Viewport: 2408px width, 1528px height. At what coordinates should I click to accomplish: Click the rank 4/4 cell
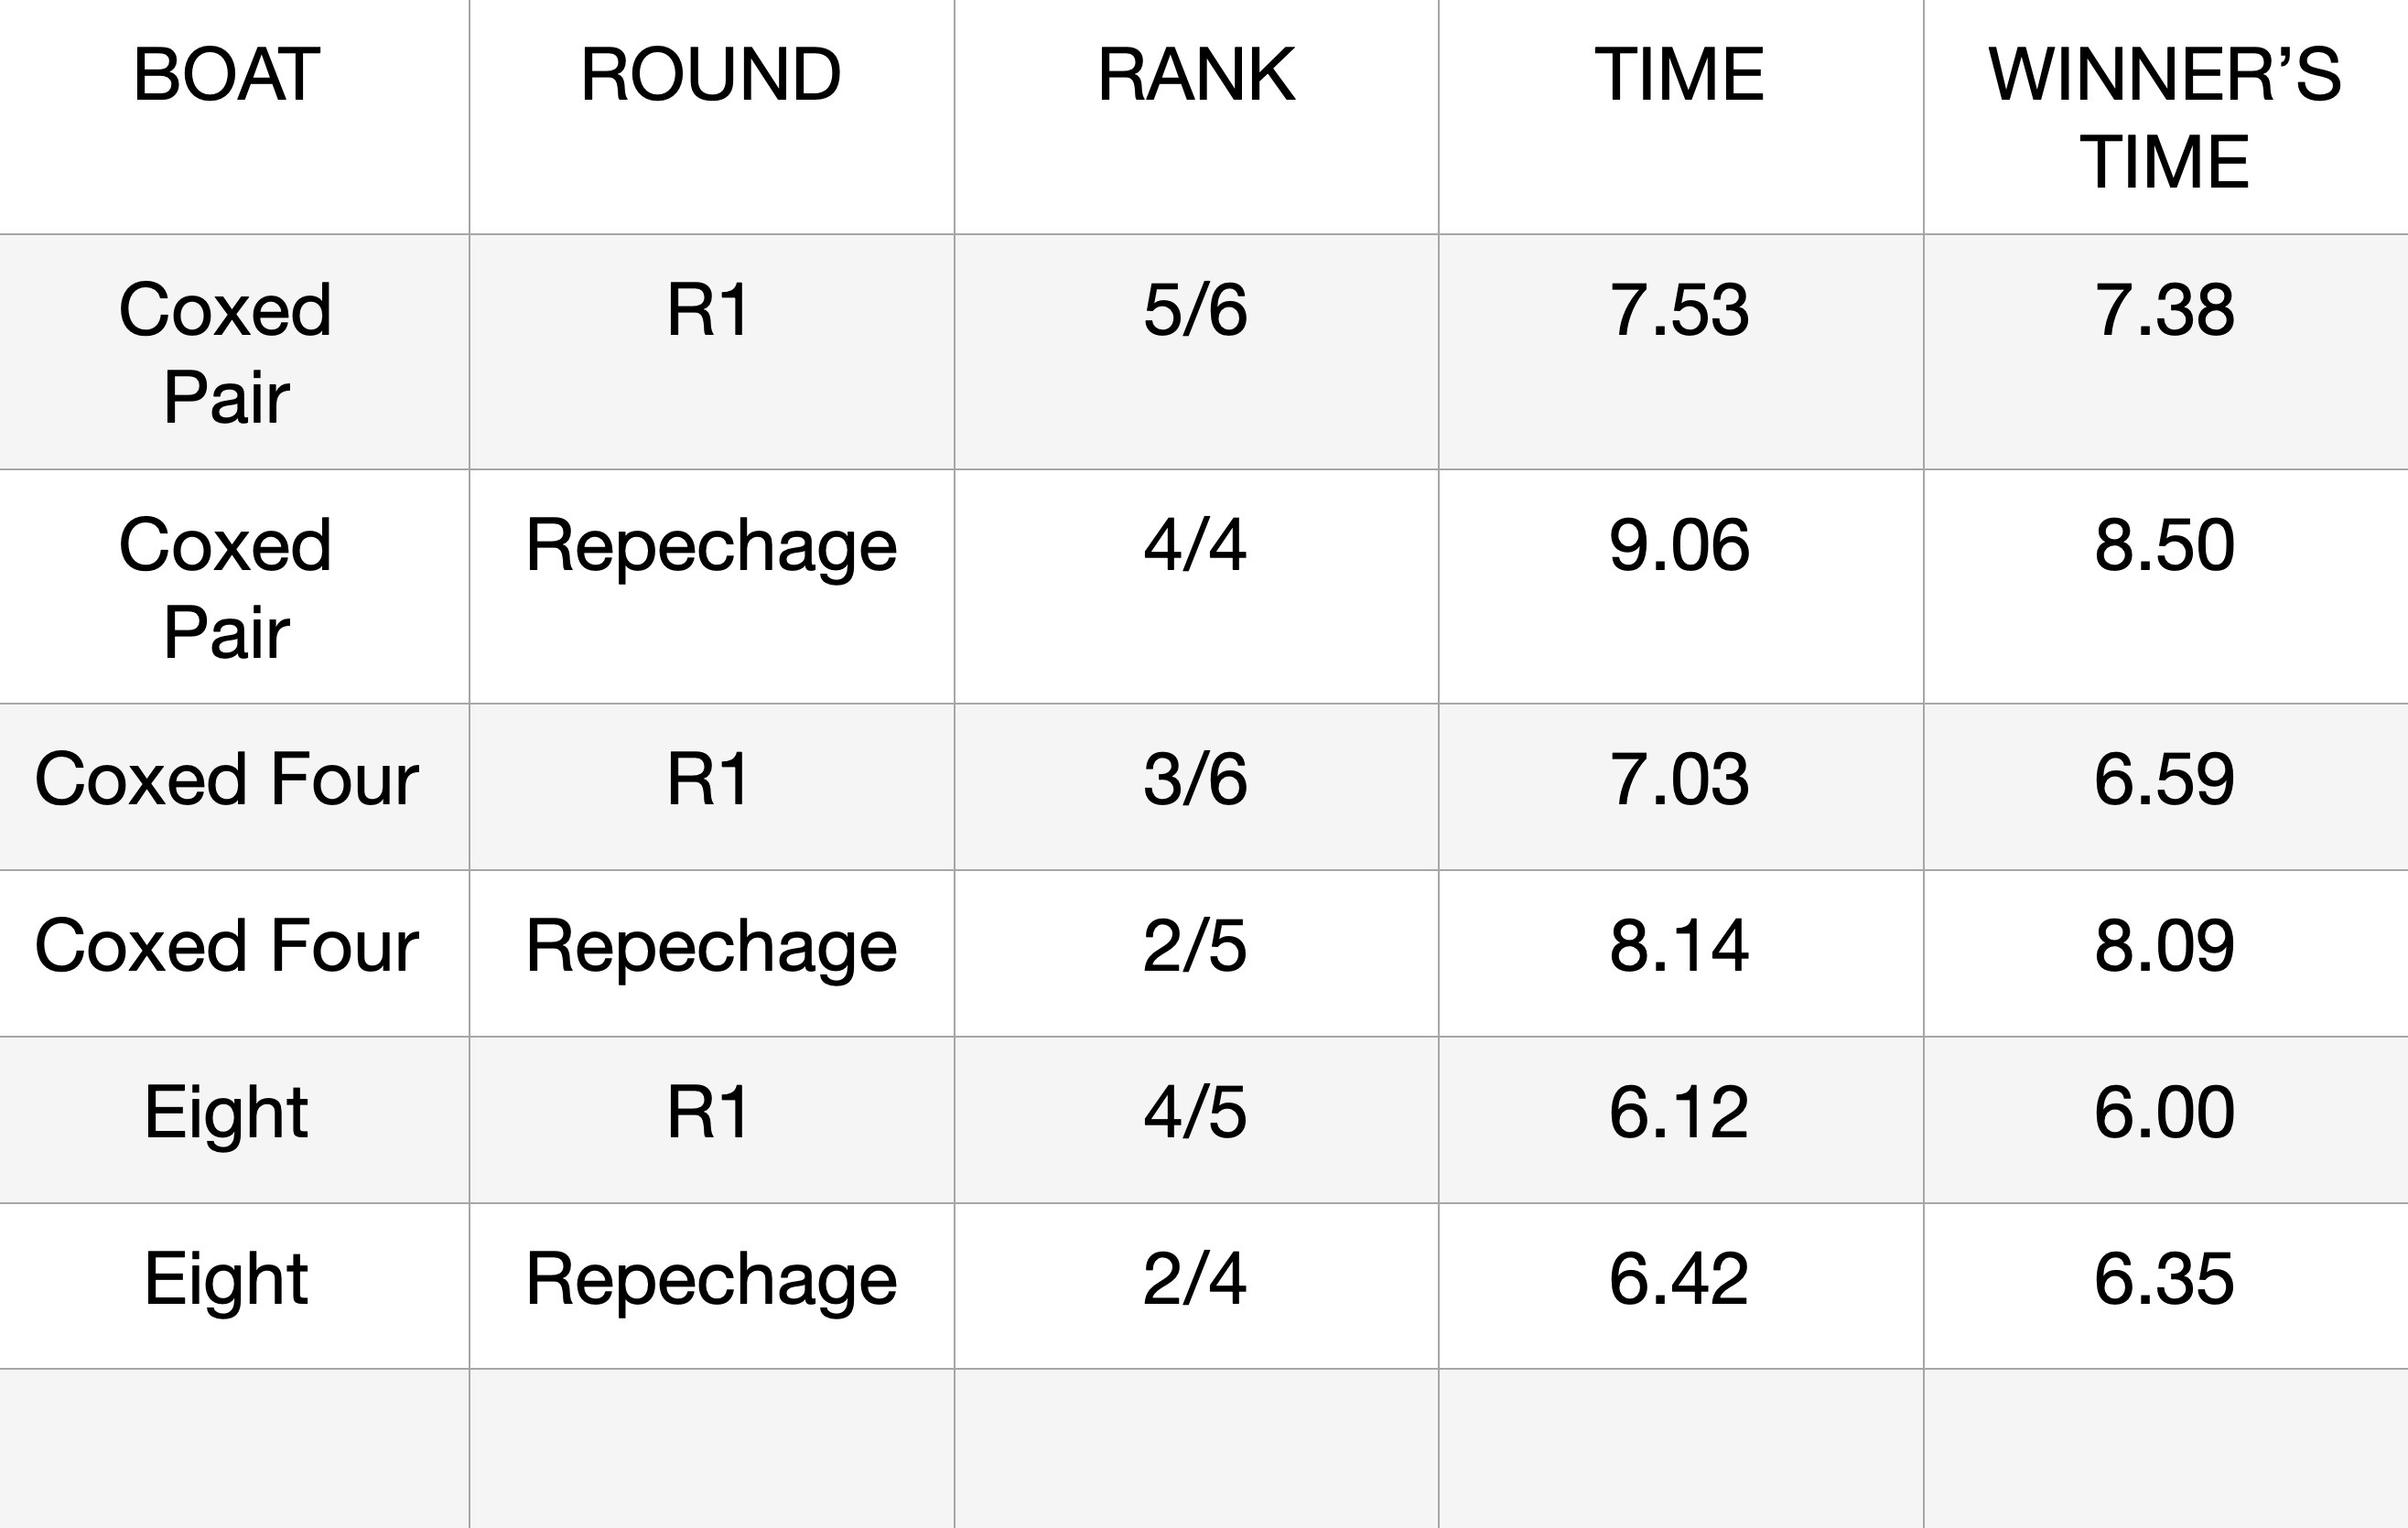[x=1196, y=546]
